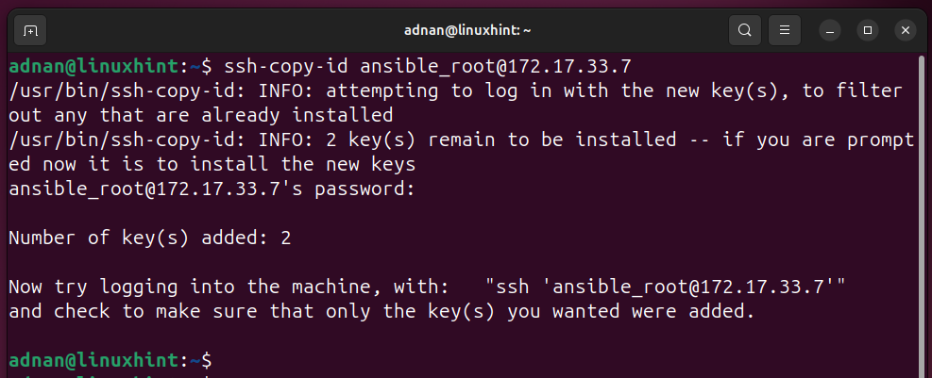The image size is (932, 378).
Task: Click the password prompt line
Action: coord(212,189)
